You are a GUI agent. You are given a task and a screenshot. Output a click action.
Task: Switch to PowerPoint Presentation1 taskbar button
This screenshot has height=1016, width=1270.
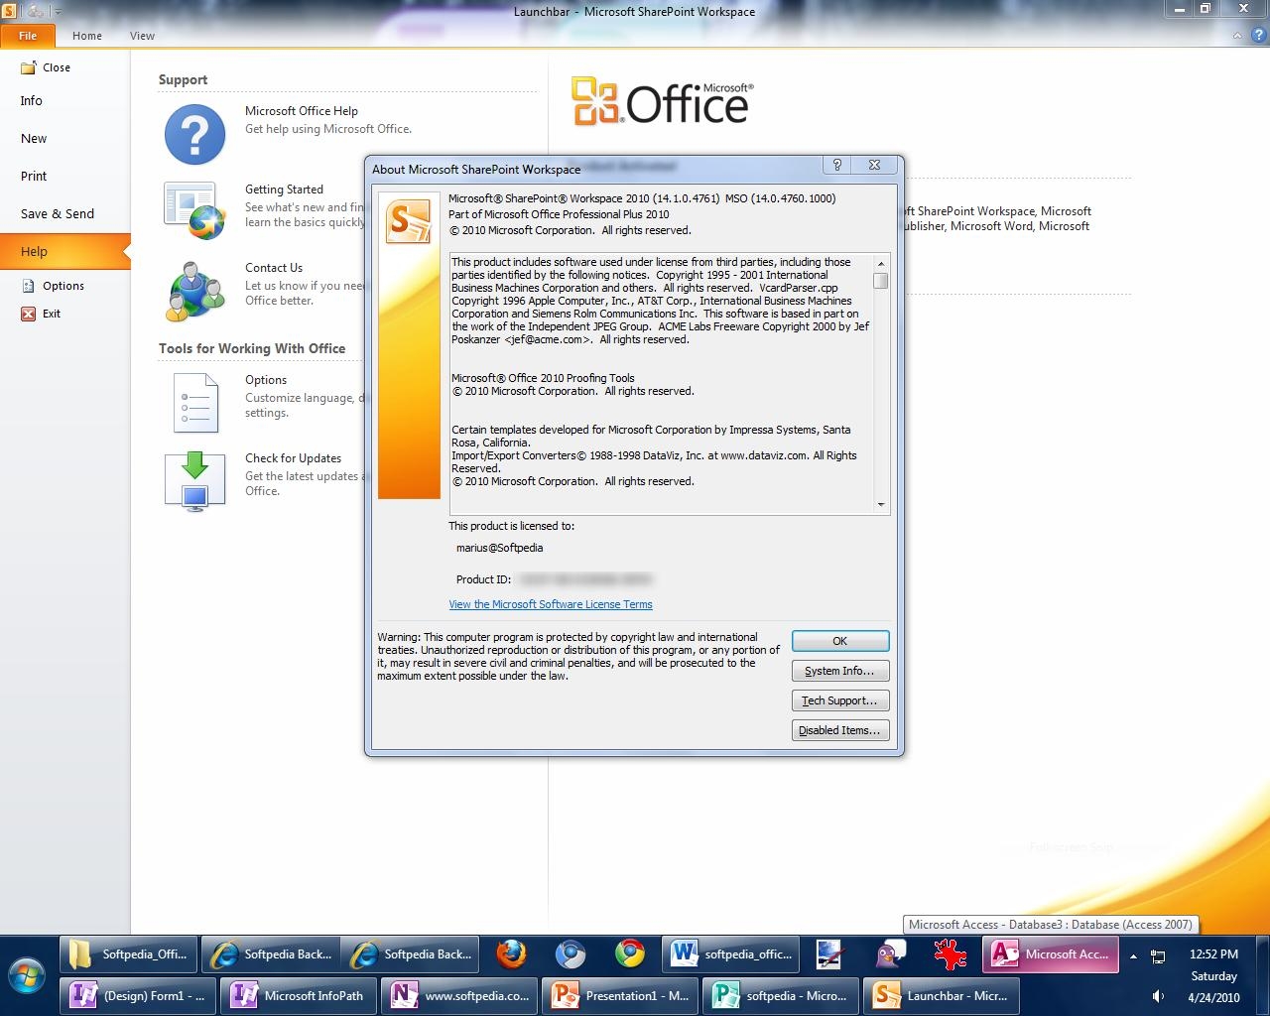tap(620, 995)
